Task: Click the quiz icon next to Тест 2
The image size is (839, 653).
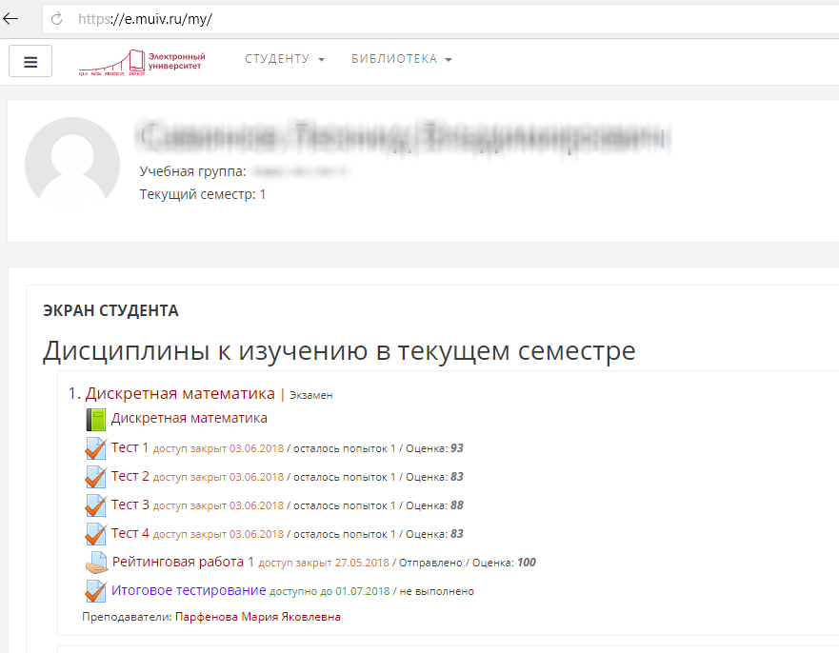Action: click(x=95, y=476)
